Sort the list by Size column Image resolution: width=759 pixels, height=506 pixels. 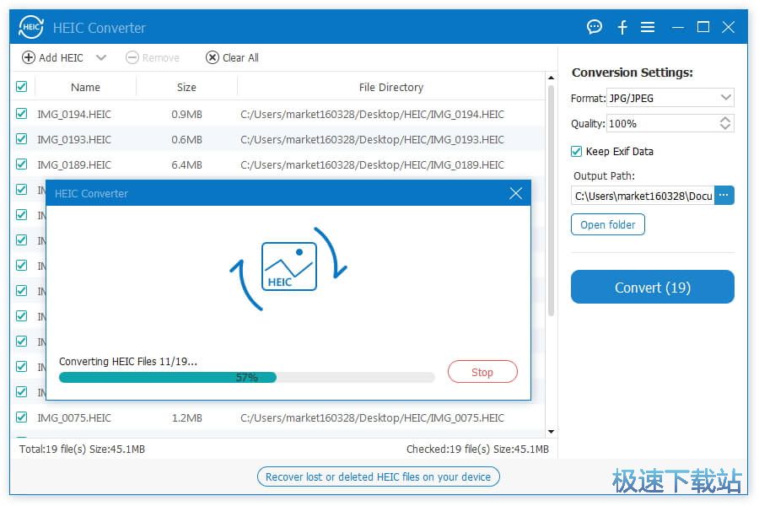[186, 87]
